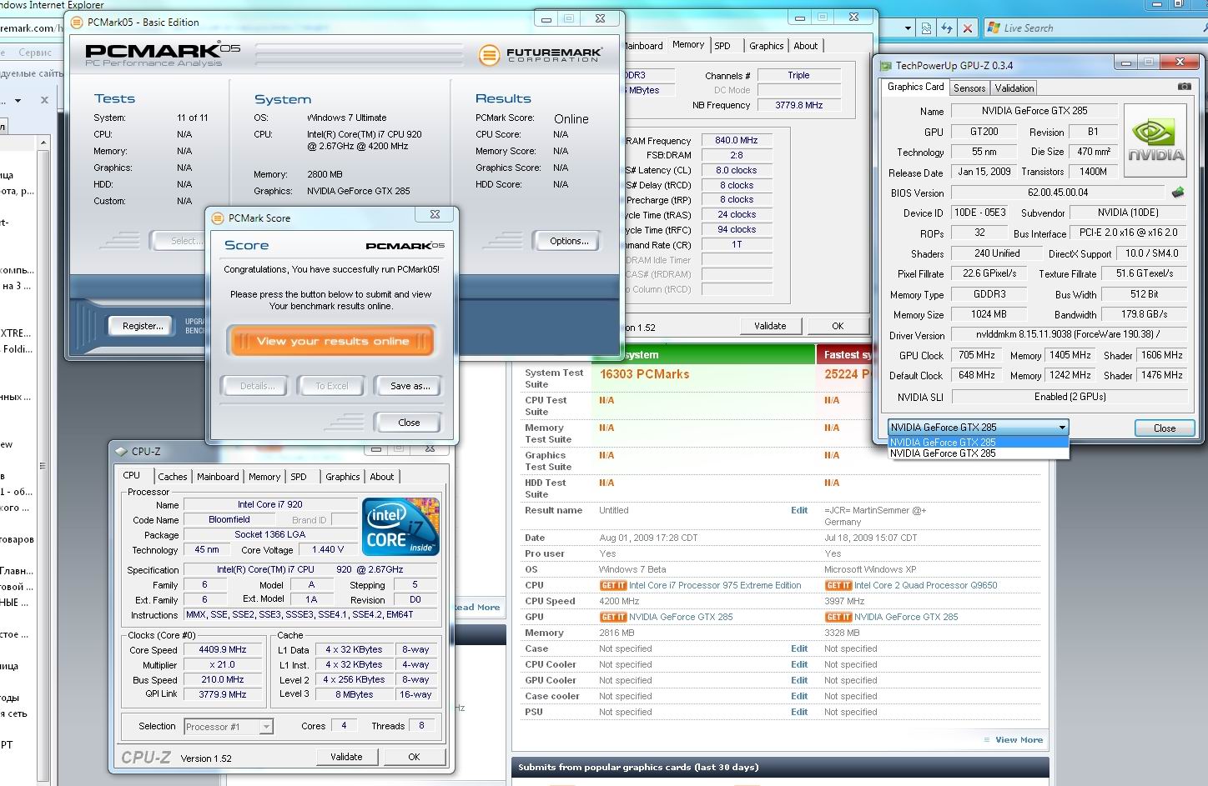Click the Windows flag icon in Live Search
This screenshot has width=1208, height=786.
point(994,28)
